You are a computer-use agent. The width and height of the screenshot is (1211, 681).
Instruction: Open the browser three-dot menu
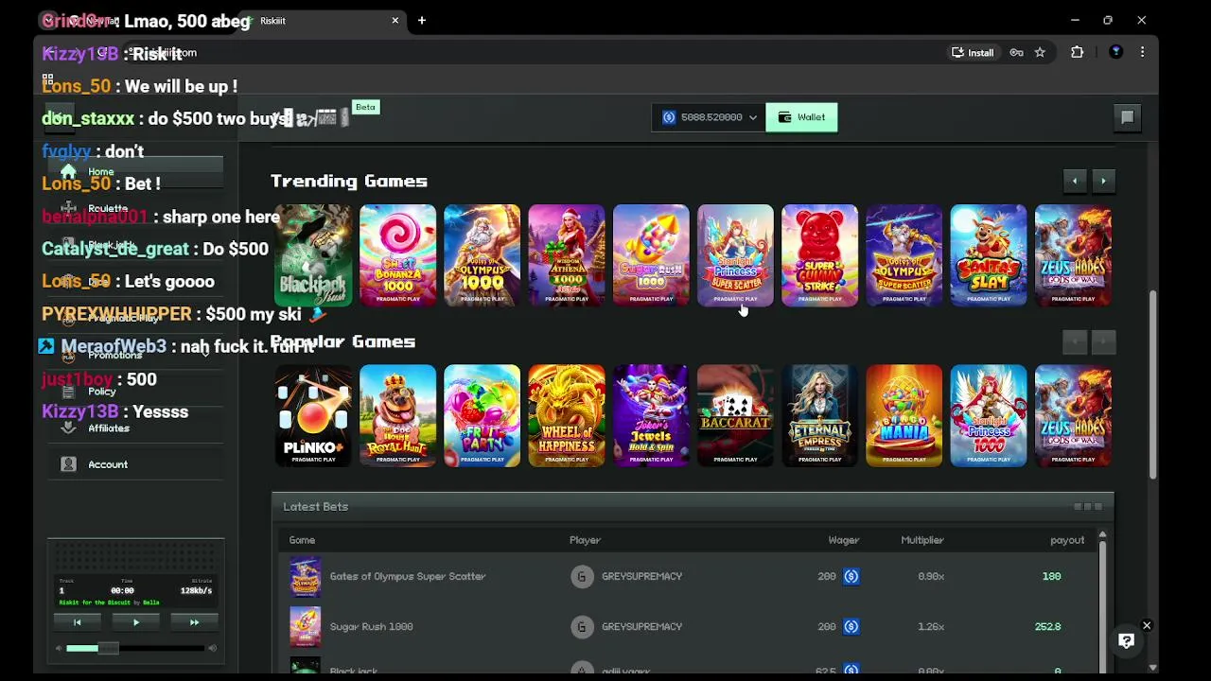click(x=1142, y=53)
